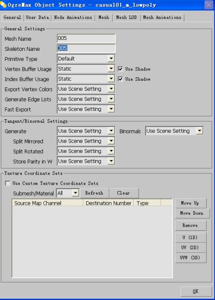This screenshot has width=215, height=300.
Task: Add a UVW (3D) coordinate set
Action: click(191, 258)
